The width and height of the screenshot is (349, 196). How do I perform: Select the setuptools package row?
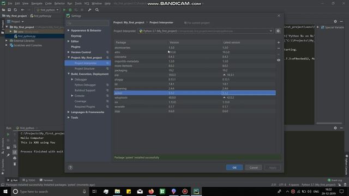tap(195, 97)
